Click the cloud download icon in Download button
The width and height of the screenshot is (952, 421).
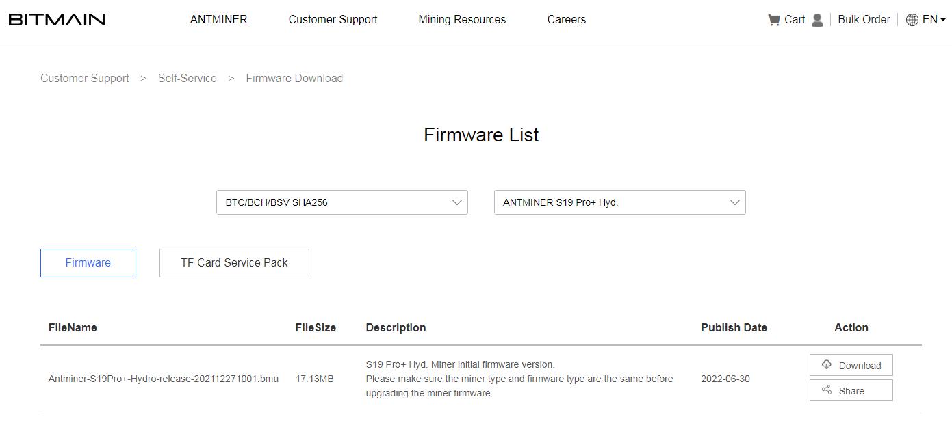[x=827, y=365]
